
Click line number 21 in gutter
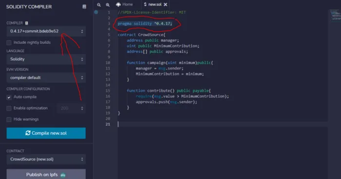coord(108,124)
